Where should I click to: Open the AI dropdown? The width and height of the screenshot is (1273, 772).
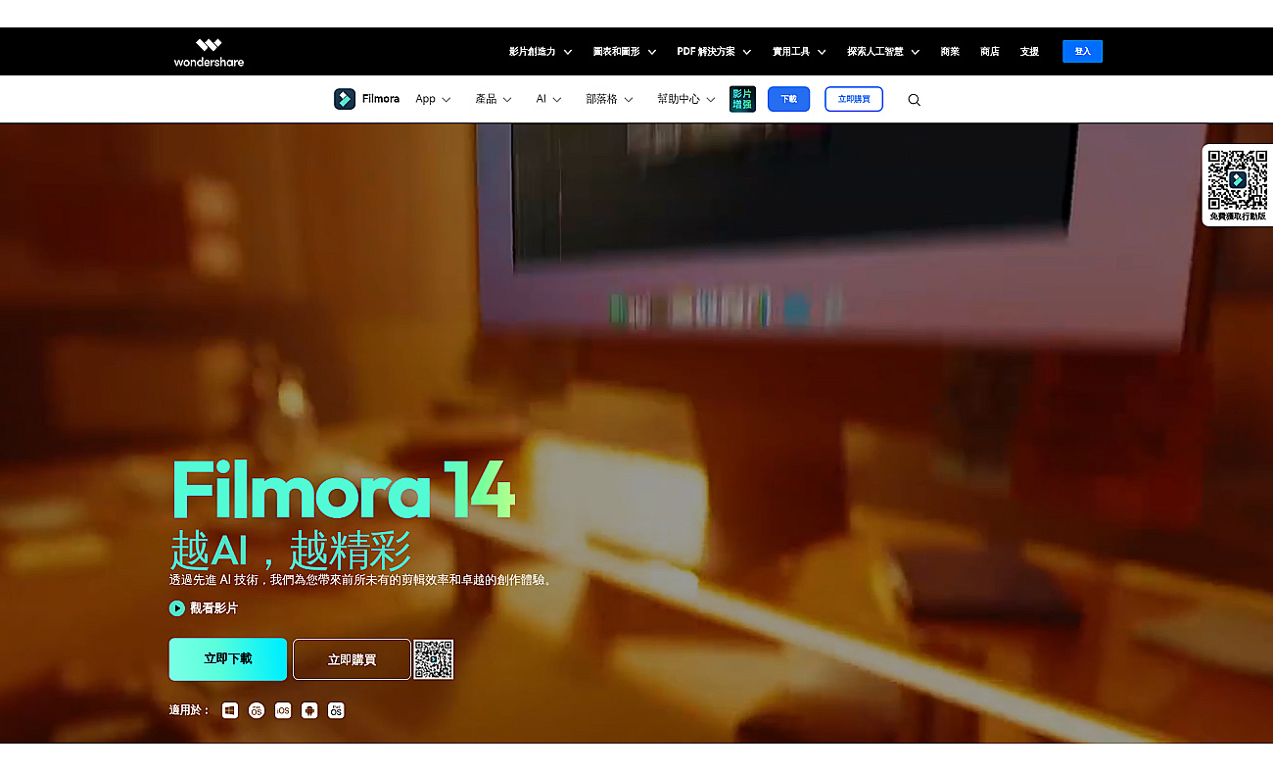548,99
